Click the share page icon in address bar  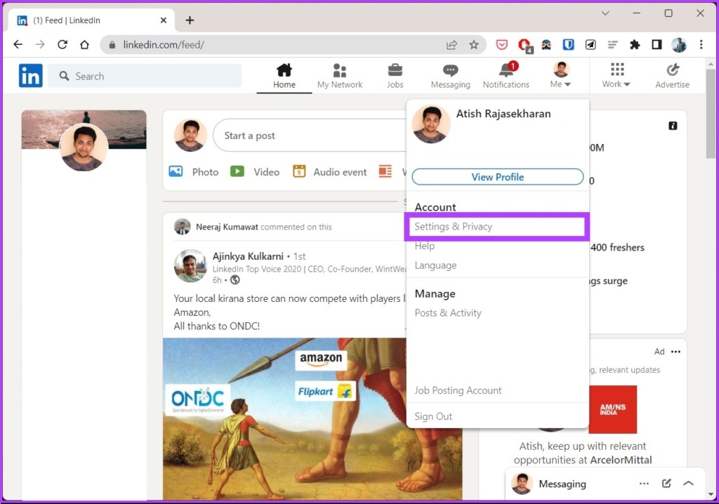(451, 44)
